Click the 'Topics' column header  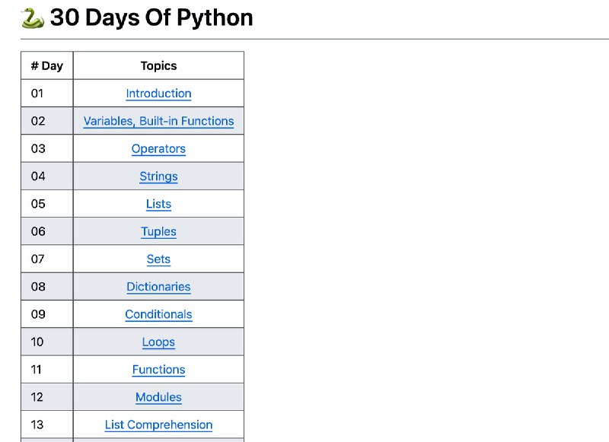(158, 65)
